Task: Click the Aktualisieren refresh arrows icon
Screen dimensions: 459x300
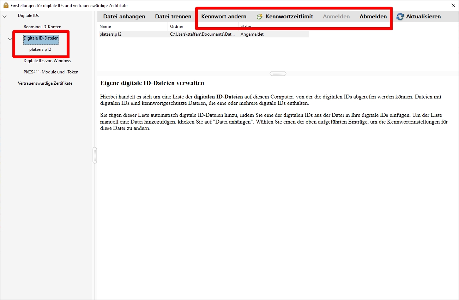Action: pyautogui.click(x=400, y=17)
